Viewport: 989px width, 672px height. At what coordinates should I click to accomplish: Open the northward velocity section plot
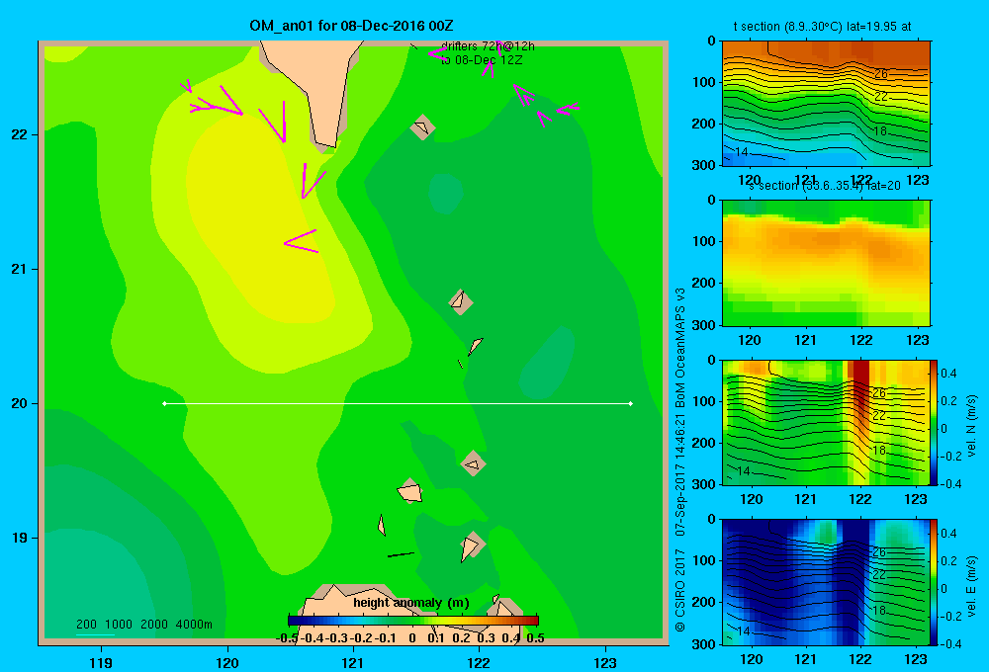(x=826, y=422)
